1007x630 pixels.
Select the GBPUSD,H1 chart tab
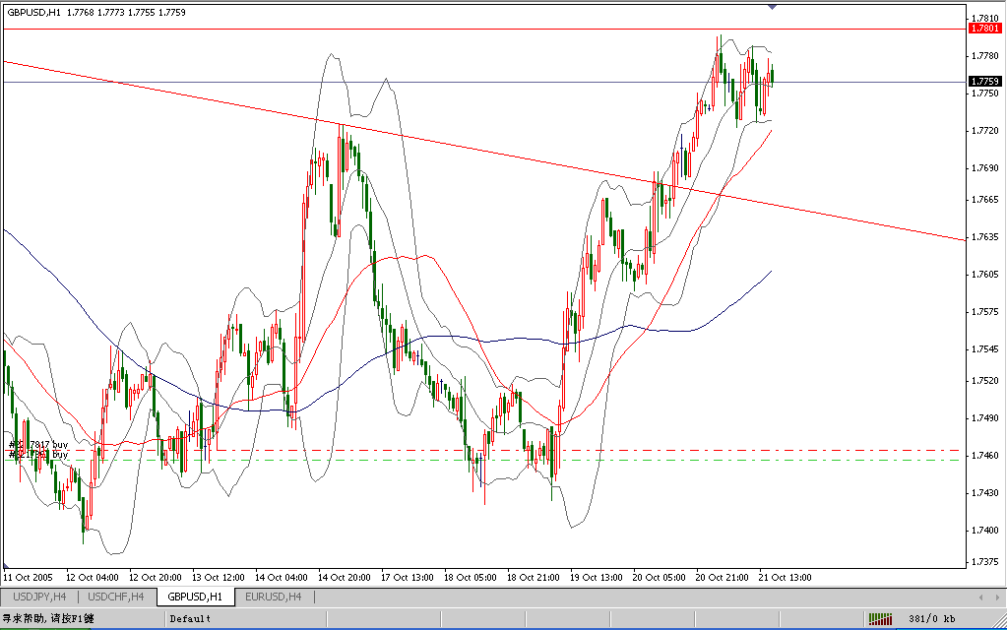pos(195,597)
